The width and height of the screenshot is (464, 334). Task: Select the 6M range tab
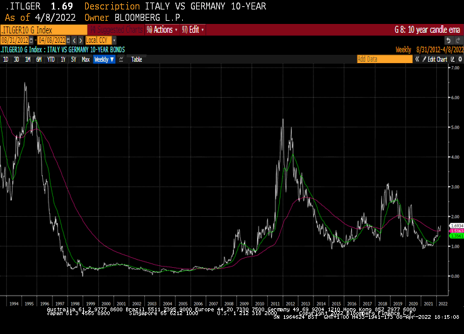(38, 59)
